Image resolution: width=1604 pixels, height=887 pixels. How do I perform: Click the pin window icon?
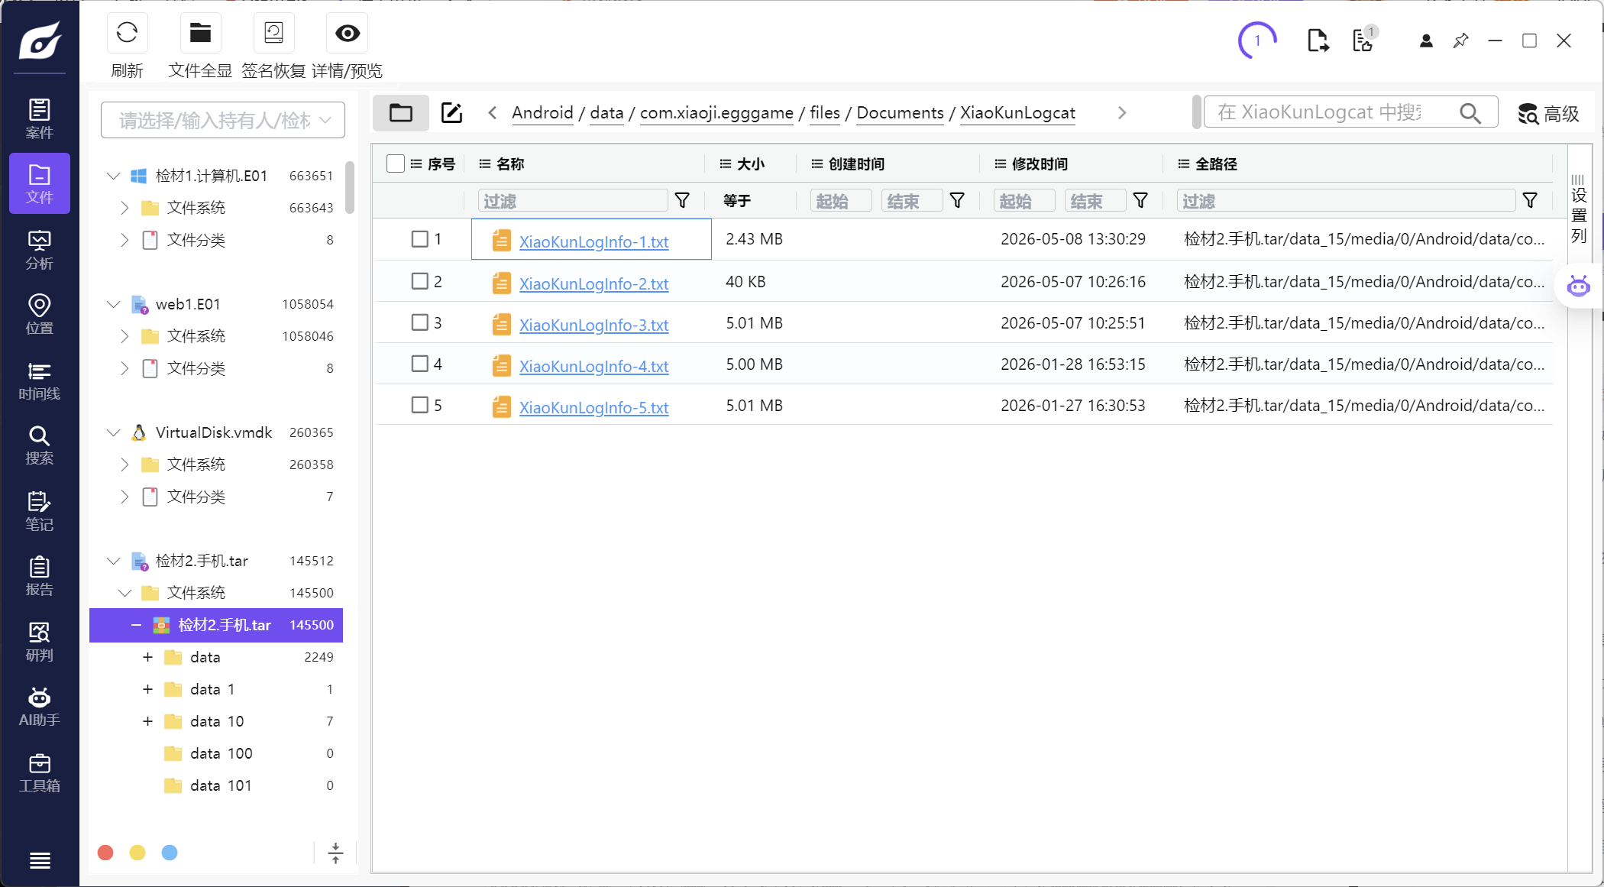1460,40
